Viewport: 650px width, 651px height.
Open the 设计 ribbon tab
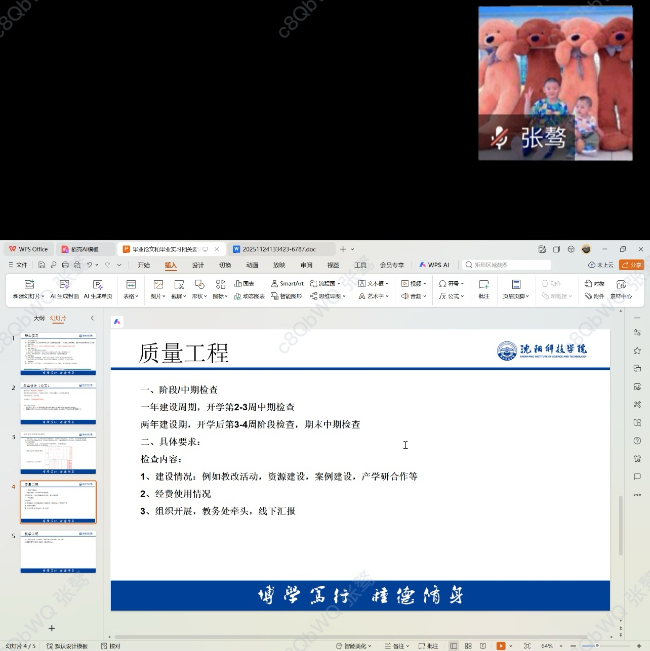[x=198, y=265]
